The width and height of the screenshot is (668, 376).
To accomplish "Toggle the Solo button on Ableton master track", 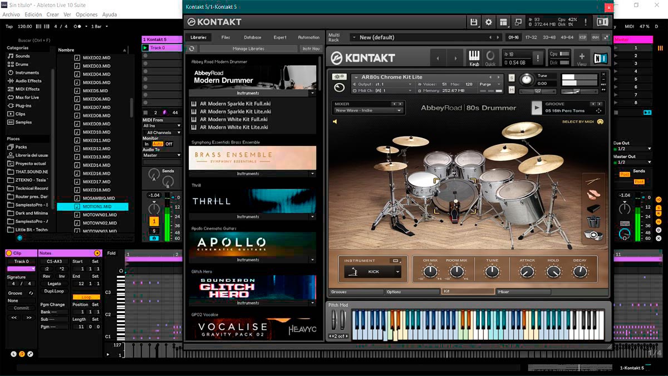I will click(624, 223).
